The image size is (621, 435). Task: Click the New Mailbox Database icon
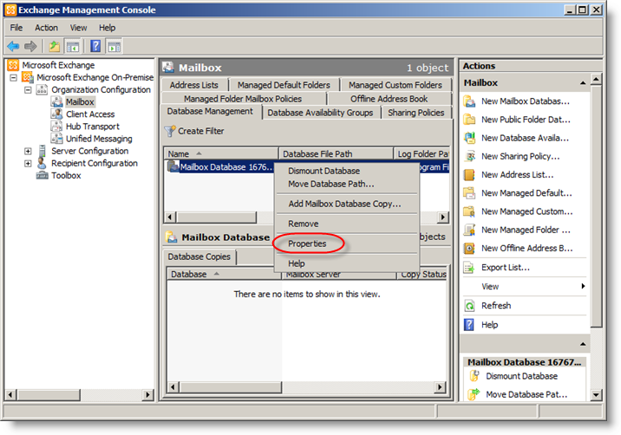pos(469,101)
